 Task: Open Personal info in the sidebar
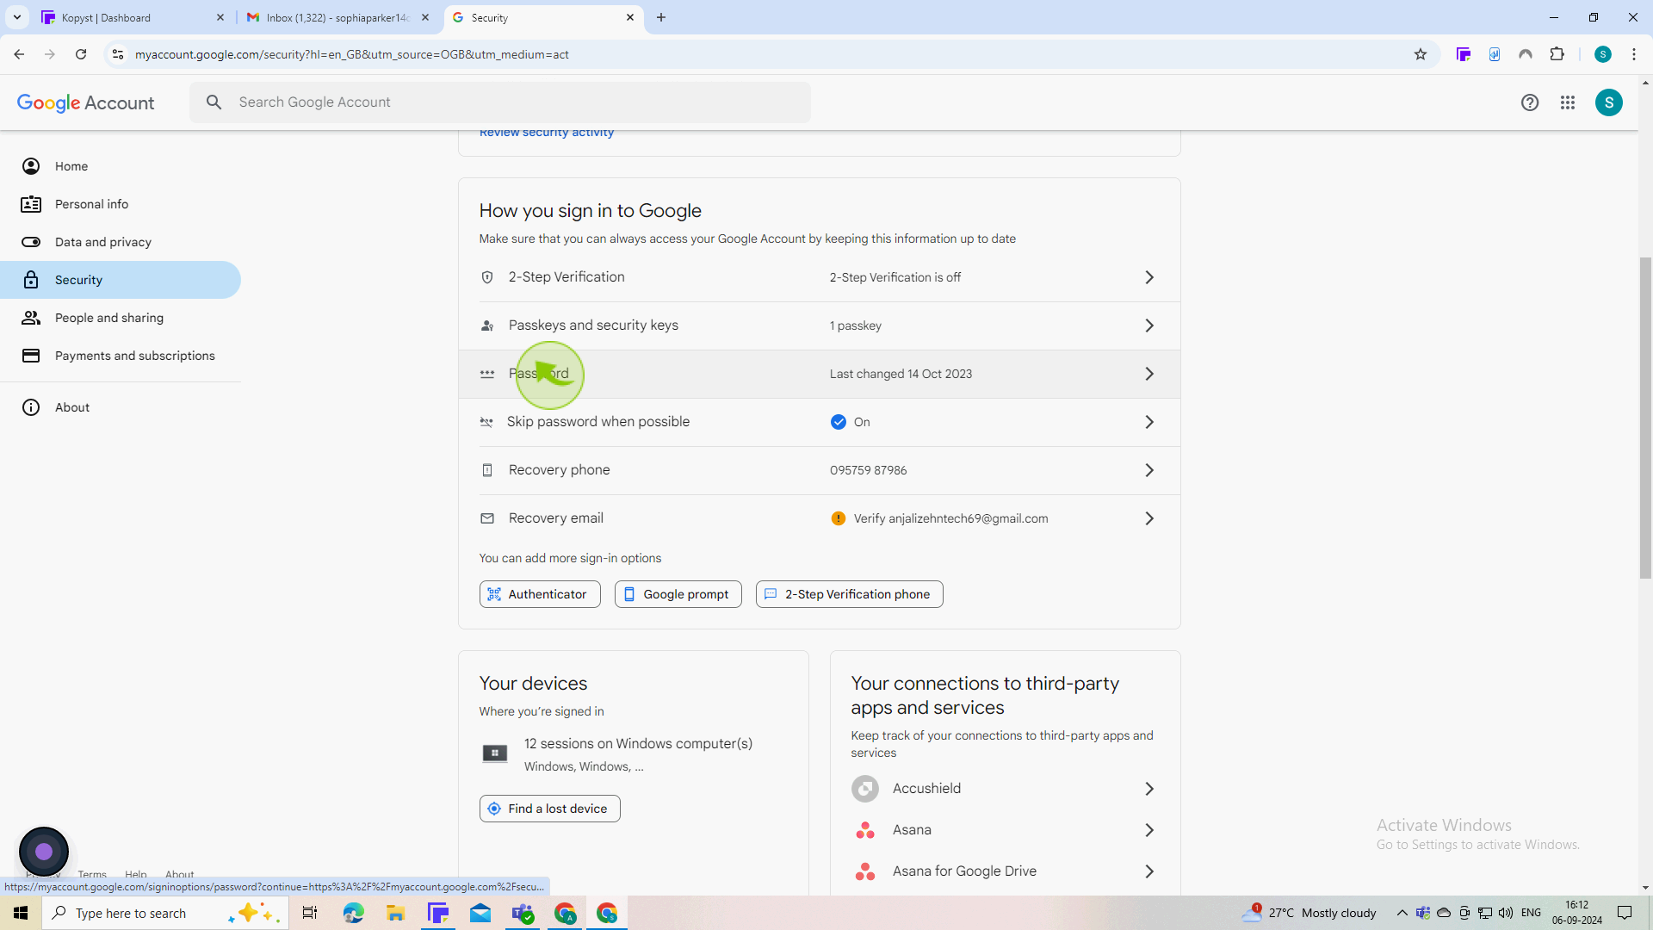(121, 204)
